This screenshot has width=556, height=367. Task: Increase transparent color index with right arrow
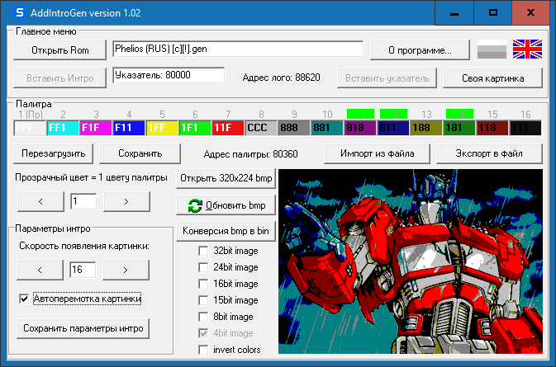coord(126,201)
